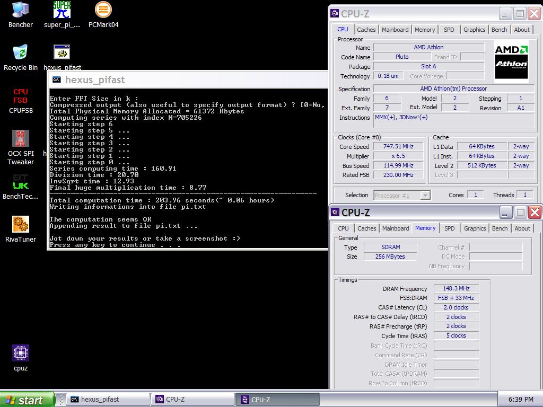543x407 pixels.
Task: Open the CPUFSB desktop icon
Action: 21,101
